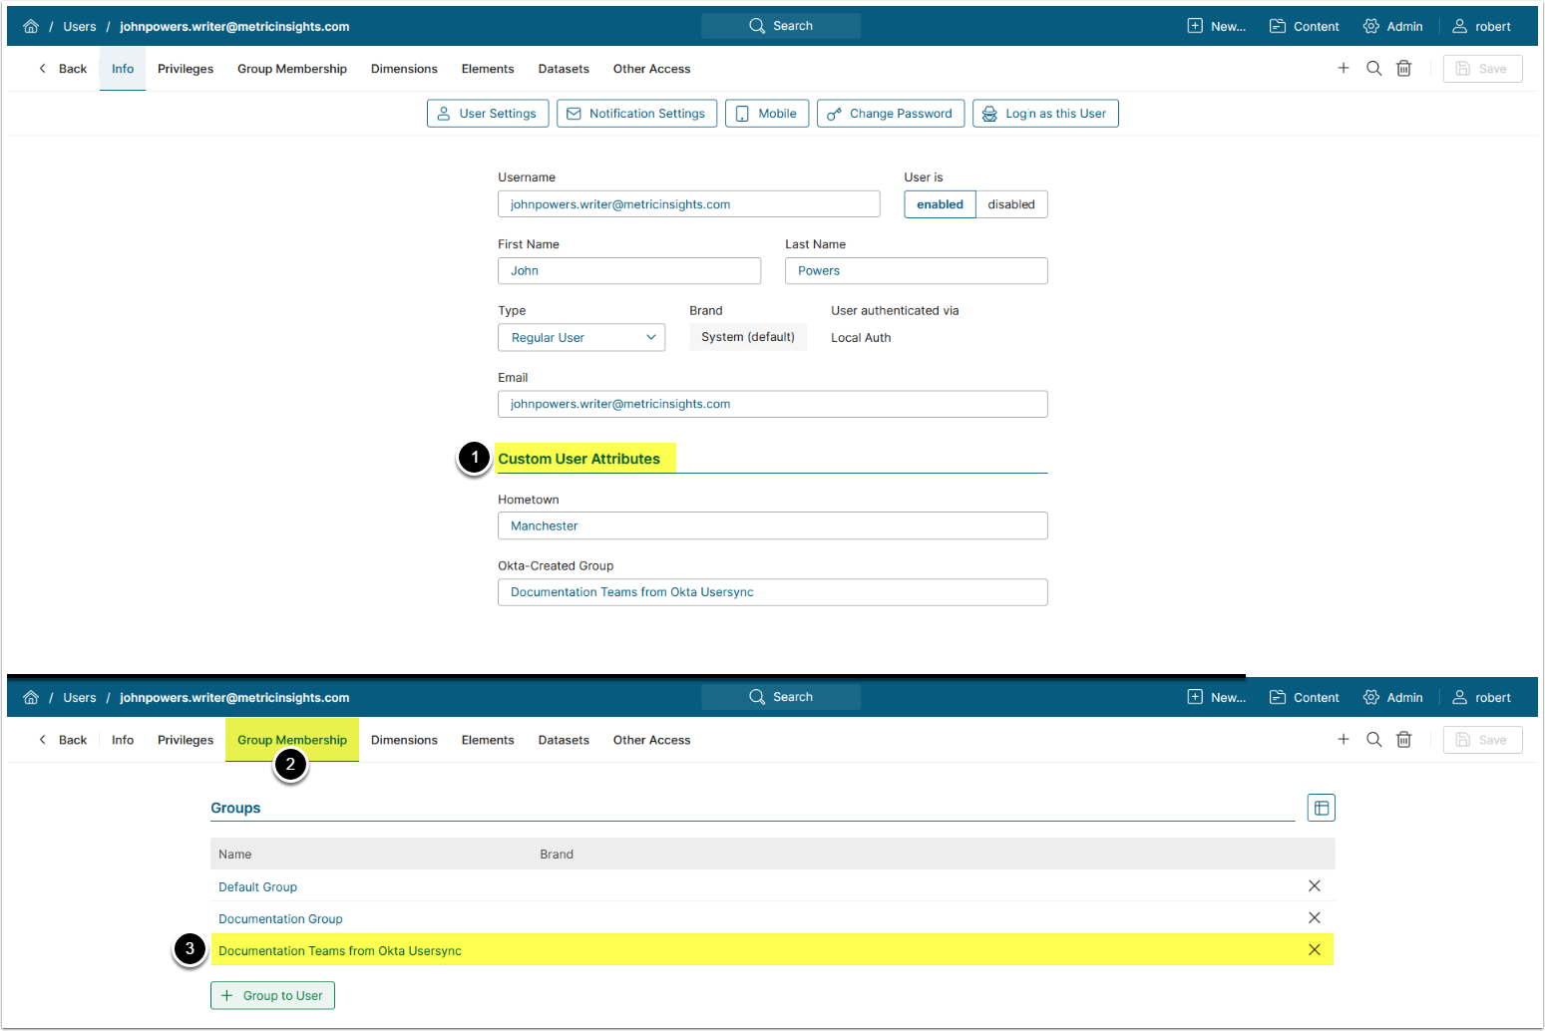1545x1031 pixels.
Task: Open Admin gear menu in top bar
Action: (1393, 26)
